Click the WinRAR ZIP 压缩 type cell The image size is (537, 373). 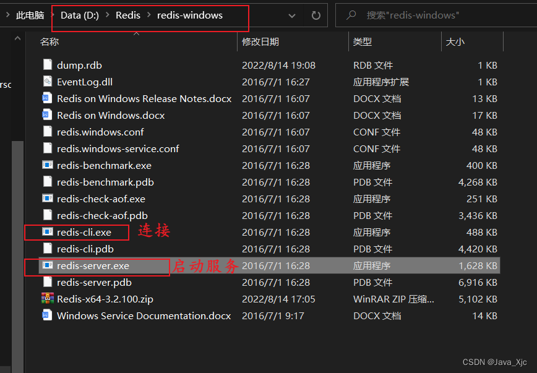point(393,299)
